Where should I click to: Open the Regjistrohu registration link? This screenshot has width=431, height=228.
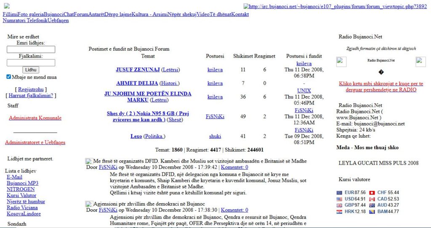tap(31, 89)
